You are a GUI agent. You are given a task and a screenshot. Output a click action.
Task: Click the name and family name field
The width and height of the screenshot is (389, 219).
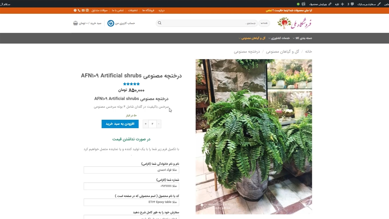click(131, 170)
